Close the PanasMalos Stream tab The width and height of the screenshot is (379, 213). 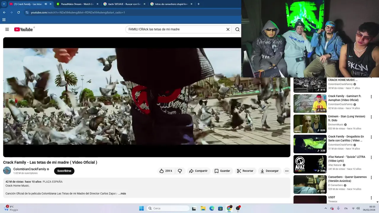[97, 4]
